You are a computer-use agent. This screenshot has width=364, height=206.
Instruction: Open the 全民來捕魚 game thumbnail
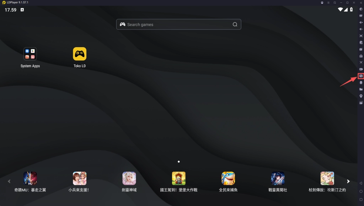point(228,178)
